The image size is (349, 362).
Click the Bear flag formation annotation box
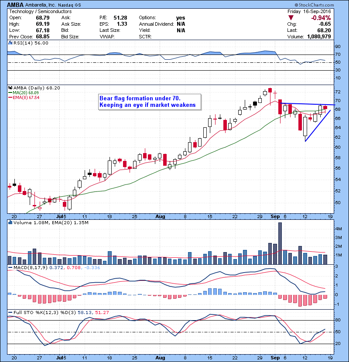[x=150, y=102]
